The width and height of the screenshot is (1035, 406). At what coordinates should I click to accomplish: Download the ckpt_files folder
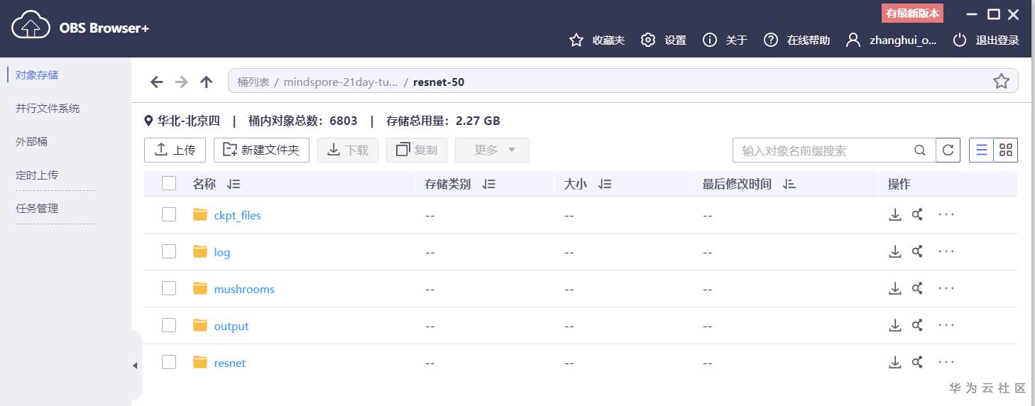(x=895, y=214)
